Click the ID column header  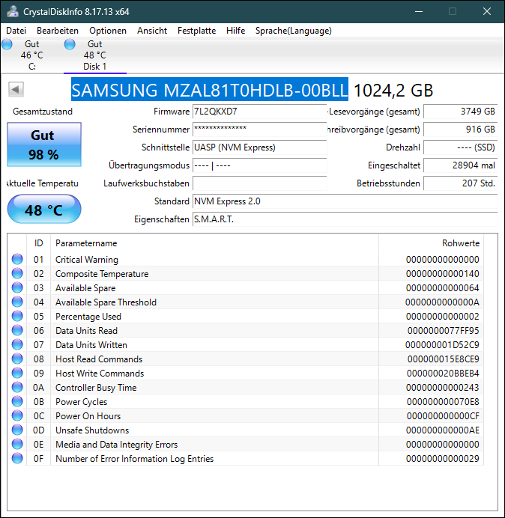38,243
